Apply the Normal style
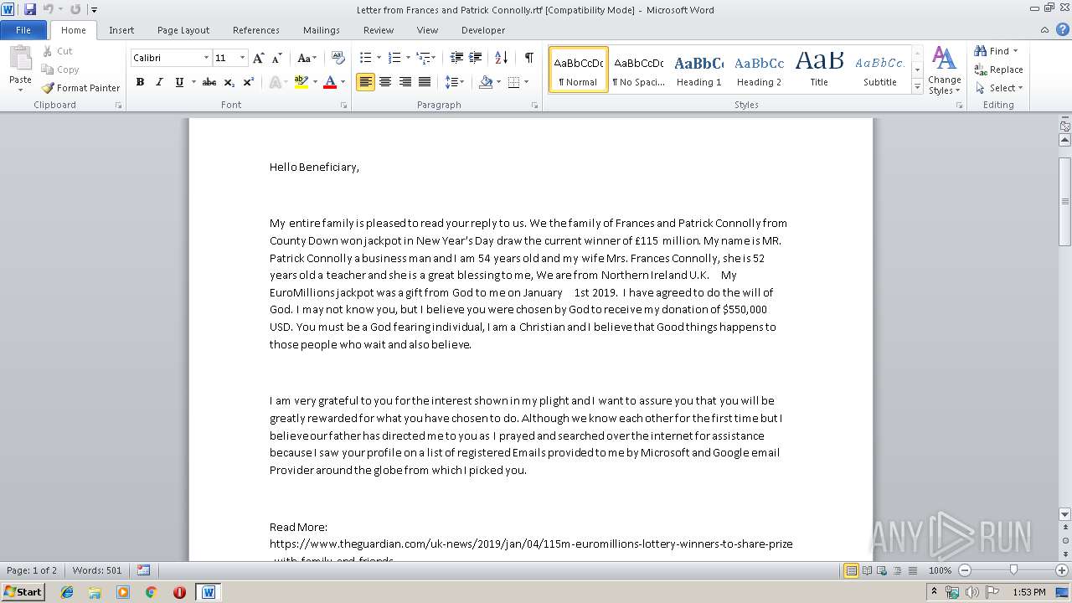Viewport: 1072px width, 603px height. coord(578,70)
